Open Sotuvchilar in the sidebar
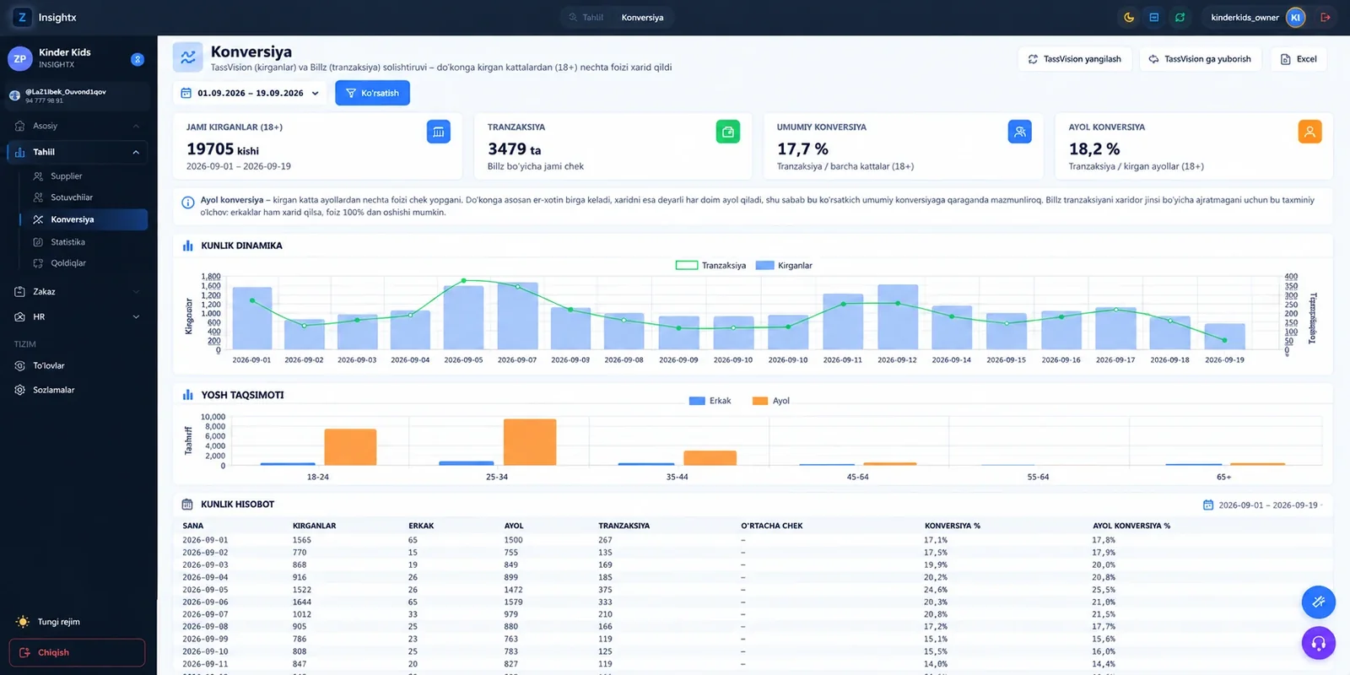The width and height of the screenshot is (1350, 675). [x=72, y=197]
